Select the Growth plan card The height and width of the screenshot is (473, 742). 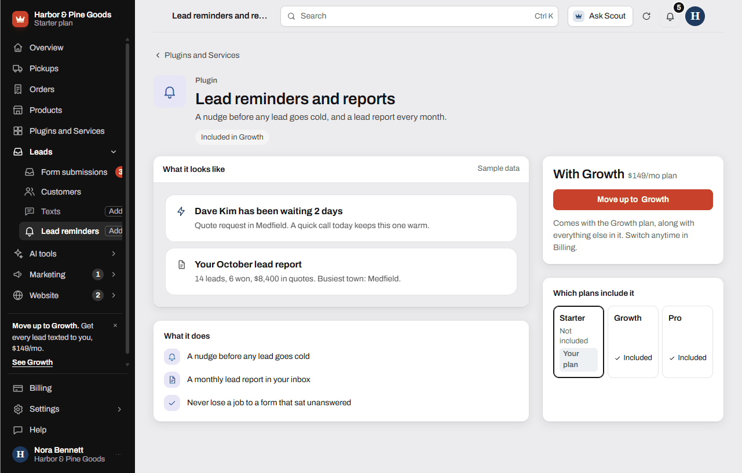click(x=633, y=342)
